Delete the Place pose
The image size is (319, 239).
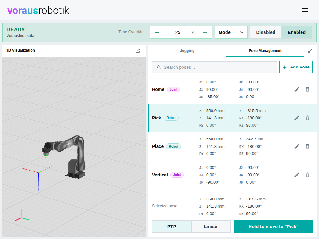307,146
